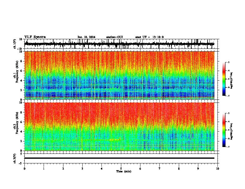Click the "station=OUJ" label
Viewport: 245px width, 189px height.
[x=114, y=37]
